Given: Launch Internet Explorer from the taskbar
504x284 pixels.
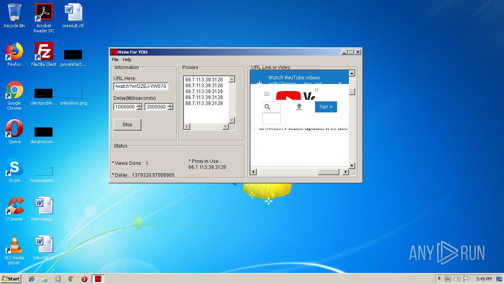Looking at the screenshot, I should coord(31,279).
